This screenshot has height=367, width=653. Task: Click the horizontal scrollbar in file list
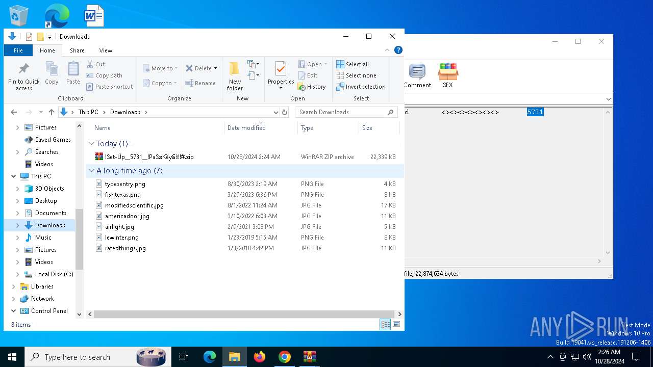[243, 314]
